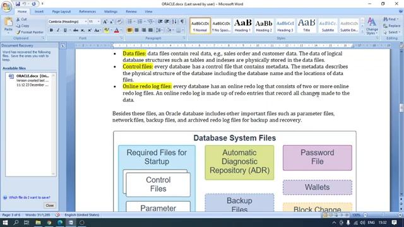This screenshot has height=227, width=404.
Task: Toggle underline formatting
Action: (x=65, y=30)
